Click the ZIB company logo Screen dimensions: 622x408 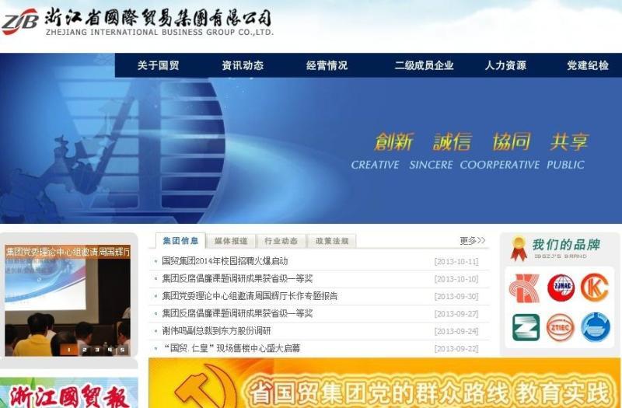(20, 21)
